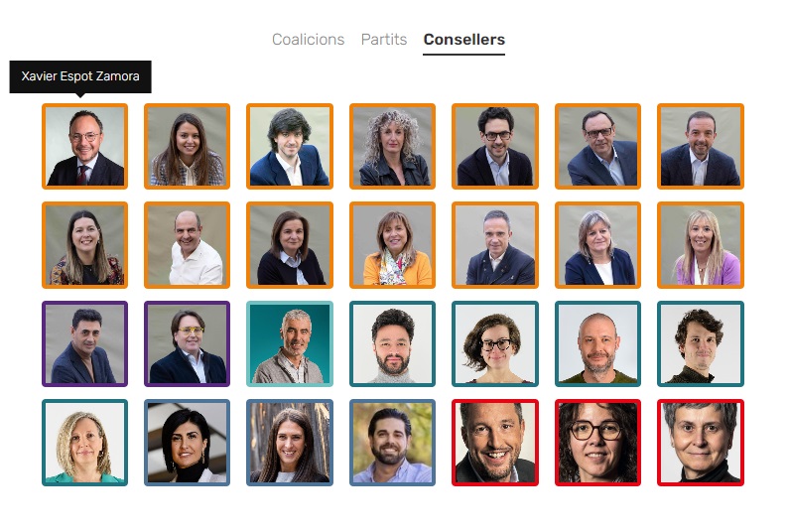Viewport: 788px width, 531px height.
Task: Select red-bordered portrait of smiling bearded man
Action: [495, 443]
